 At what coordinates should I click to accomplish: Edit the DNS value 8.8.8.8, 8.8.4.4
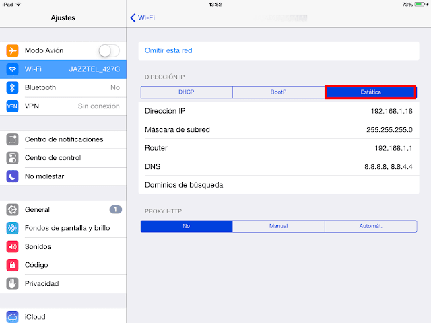coord(388,167)
